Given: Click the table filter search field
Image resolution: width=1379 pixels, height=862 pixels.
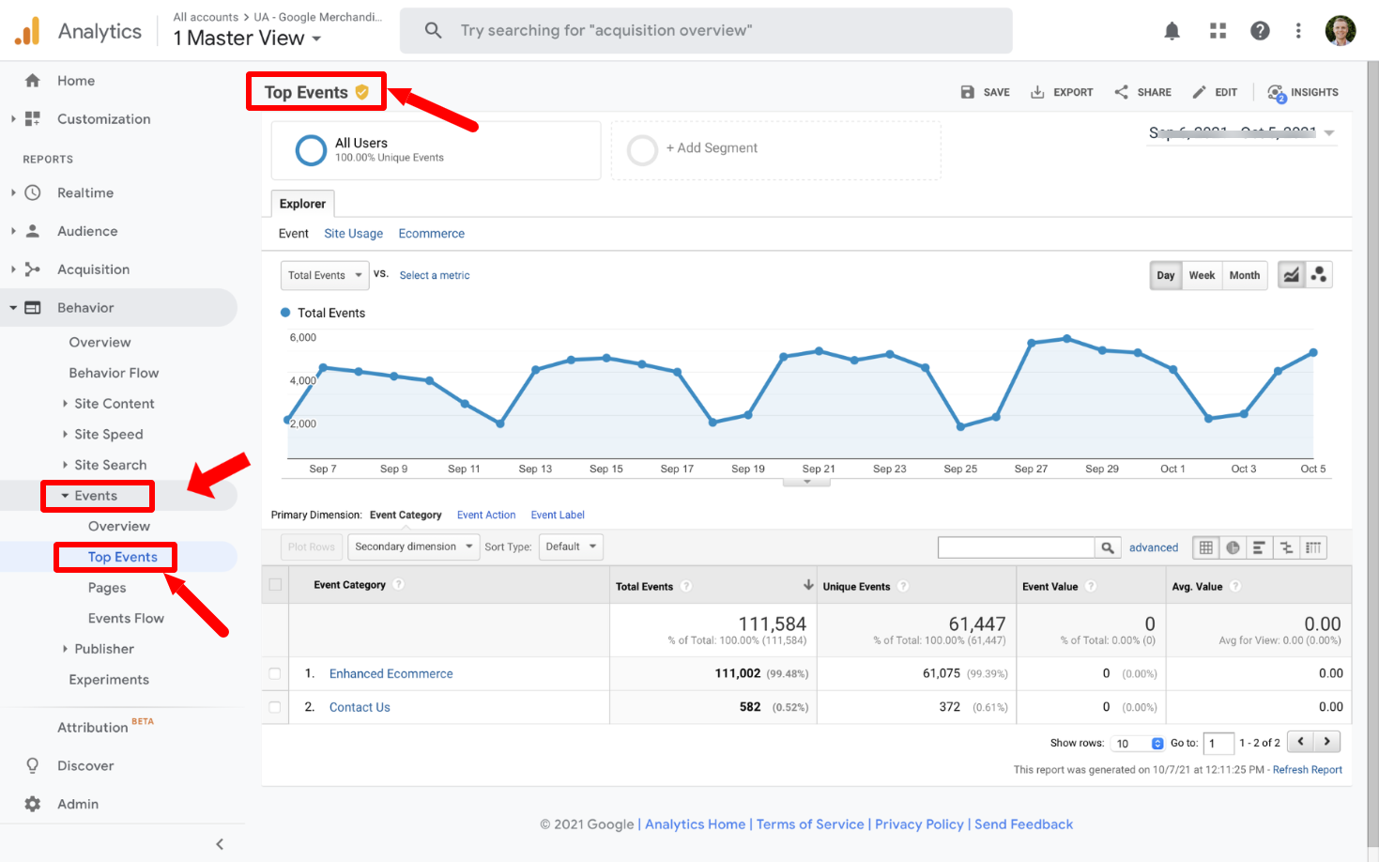Looking at the screenshot, I should [x=1017, y=547].
